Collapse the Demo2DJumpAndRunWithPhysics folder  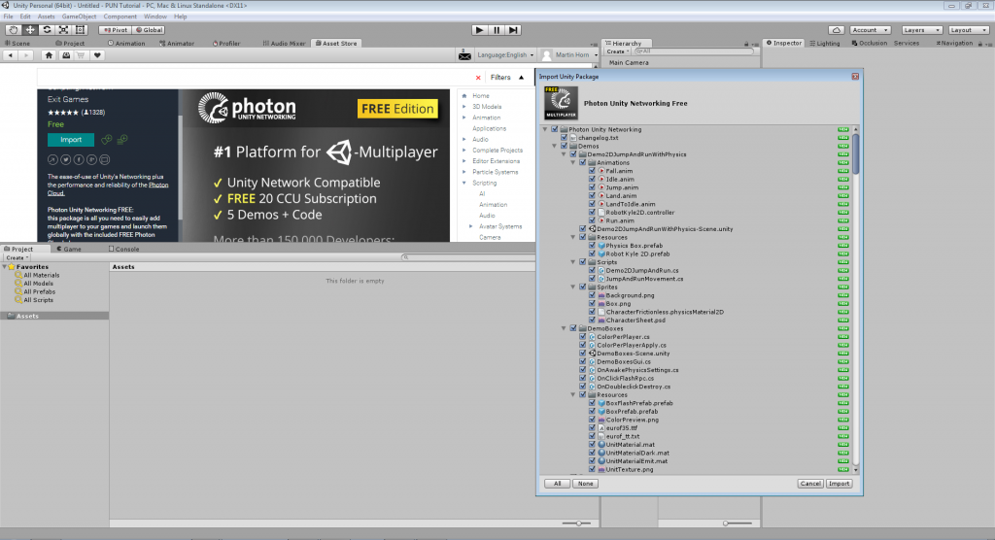(564, 154)
